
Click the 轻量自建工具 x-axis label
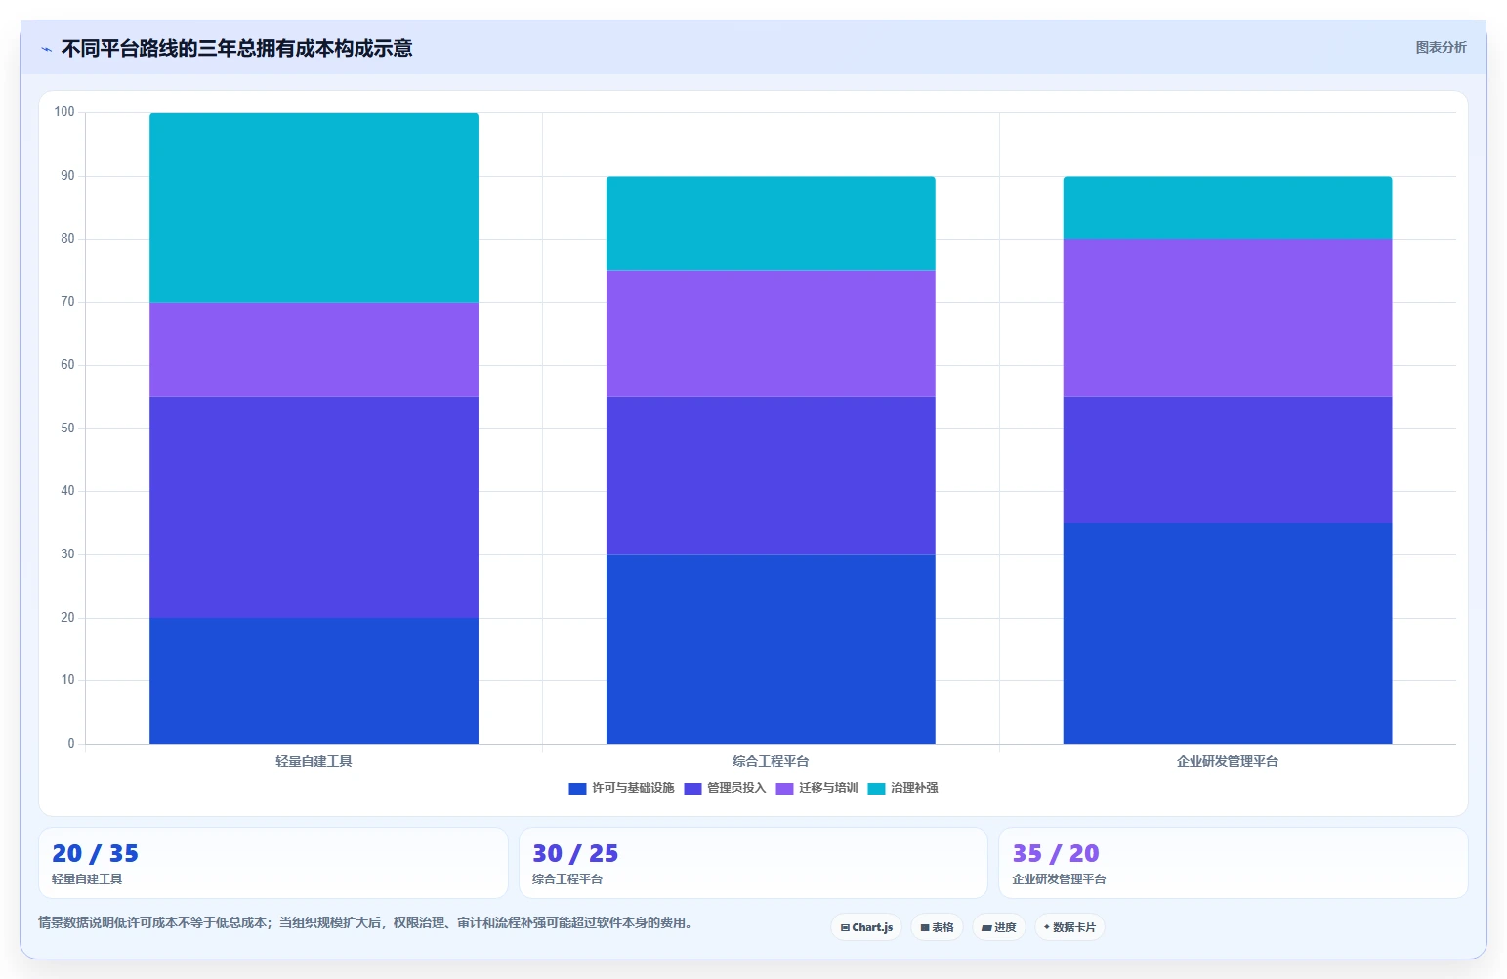pos(314,761)
